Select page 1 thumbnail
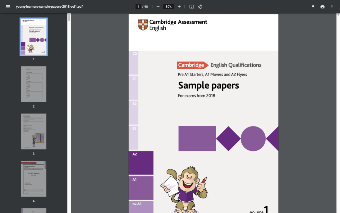This screenshot has width=340, height=213. [x=34, y=37]
